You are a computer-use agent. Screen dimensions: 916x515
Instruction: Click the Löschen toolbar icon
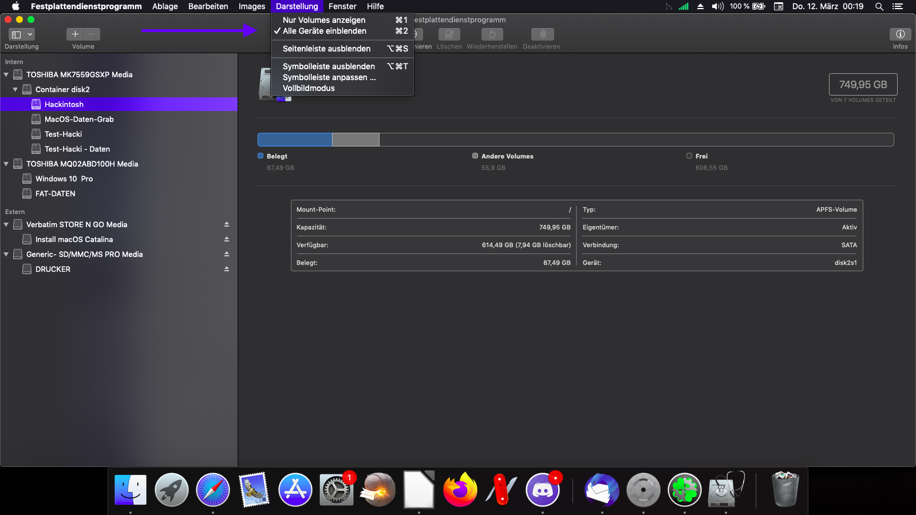[449, 34]
